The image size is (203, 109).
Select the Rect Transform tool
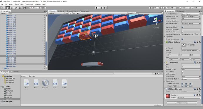20,8
